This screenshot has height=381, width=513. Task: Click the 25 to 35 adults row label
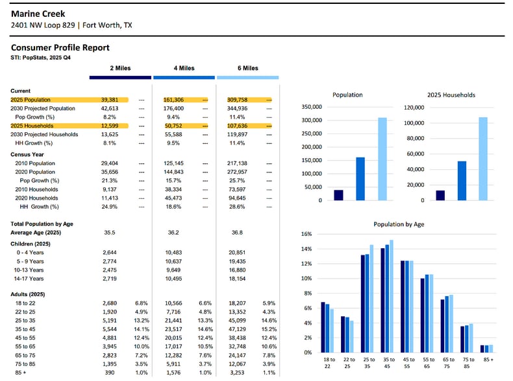25,321
